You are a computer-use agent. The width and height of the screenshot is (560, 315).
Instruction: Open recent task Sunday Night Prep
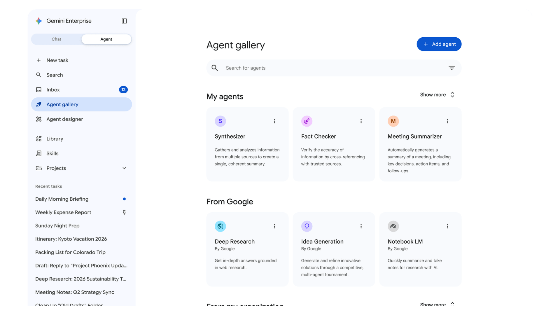click(57, 226)
